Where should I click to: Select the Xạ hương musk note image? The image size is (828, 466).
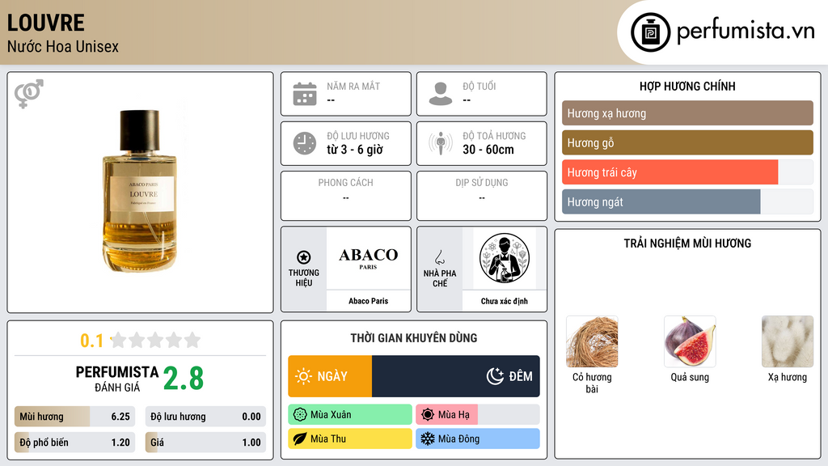[x=788, y=341]
